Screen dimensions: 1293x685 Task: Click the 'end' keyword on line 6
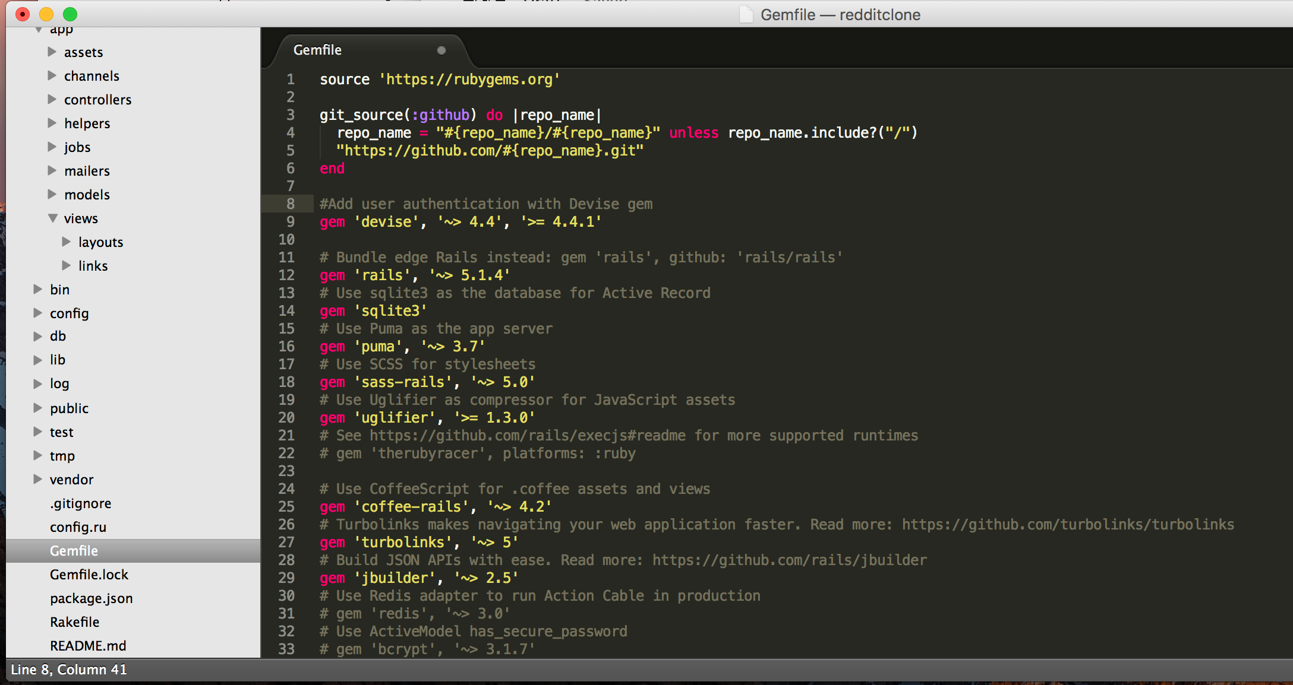point(332,169)
